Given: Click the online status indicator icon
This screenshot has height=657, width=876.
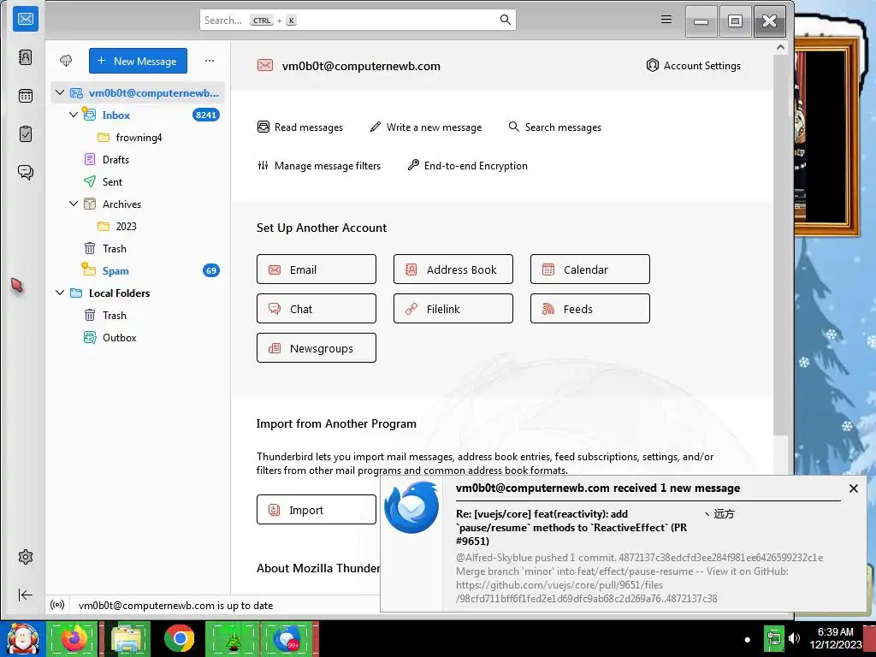Looking at the screenshot, I should point(57,605).
